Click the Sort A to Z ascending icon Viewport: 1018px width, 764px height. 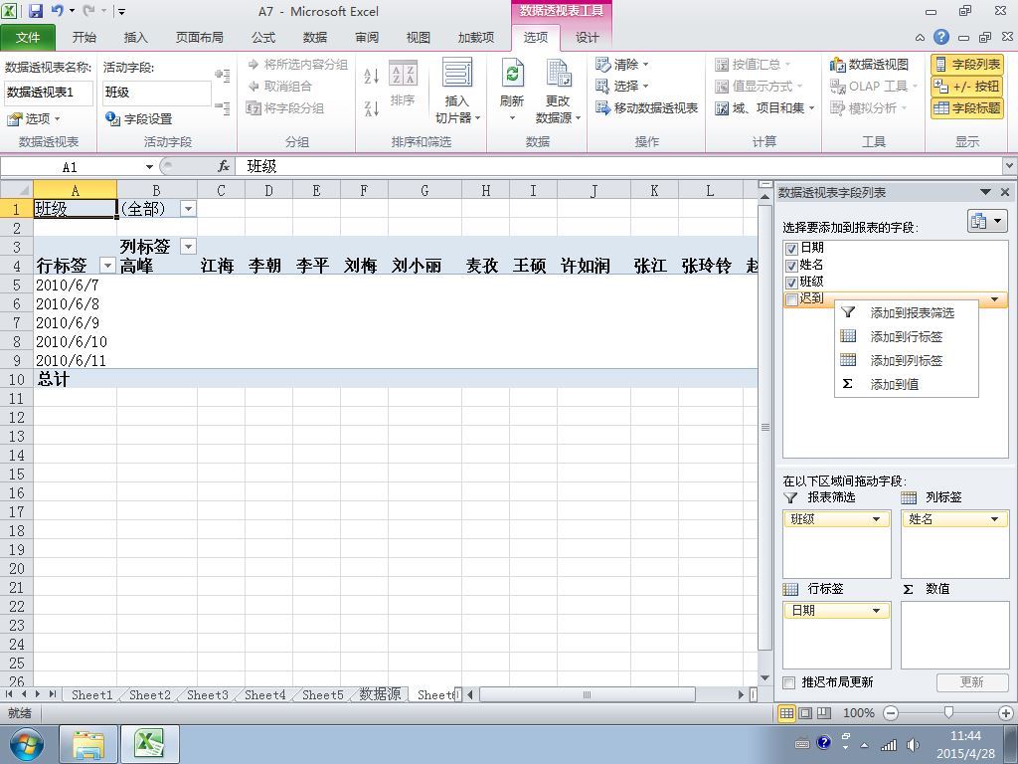pyautogui.click(x=372, y=76)
